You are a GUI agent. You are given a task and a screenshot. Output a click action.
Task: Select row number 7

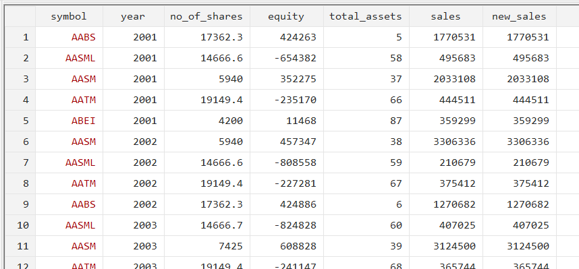[x=20, y=162]
